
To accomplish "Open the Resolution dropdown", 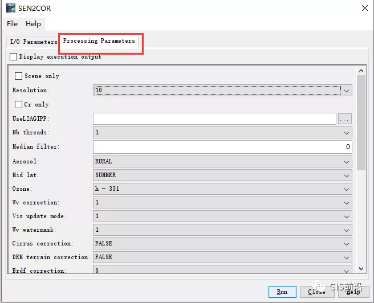I will click(x=222, y=91).
